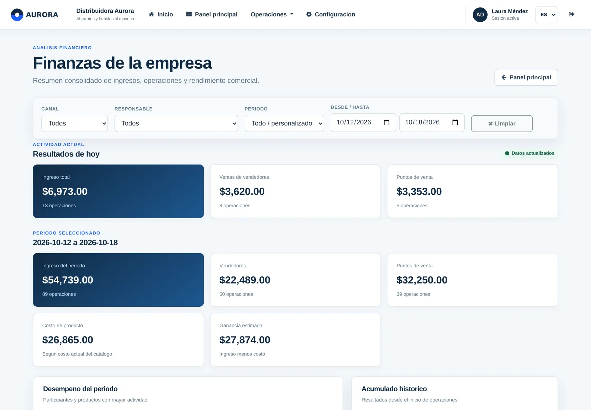Open the Periodo dropdown

pos(284,123)
